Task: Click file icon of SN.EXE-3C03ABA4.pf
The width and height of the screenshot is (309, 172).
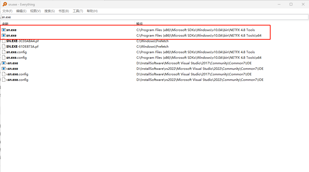Action: (3, 41)
